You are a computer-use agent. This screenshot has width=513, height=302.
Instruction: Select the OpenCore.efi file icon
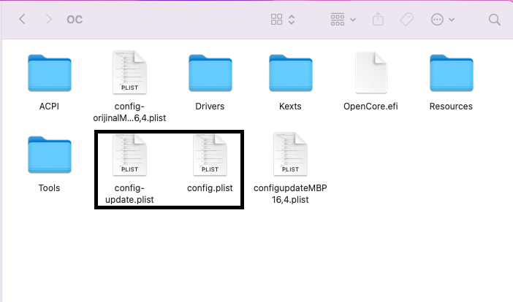click(x=371, y=72)
